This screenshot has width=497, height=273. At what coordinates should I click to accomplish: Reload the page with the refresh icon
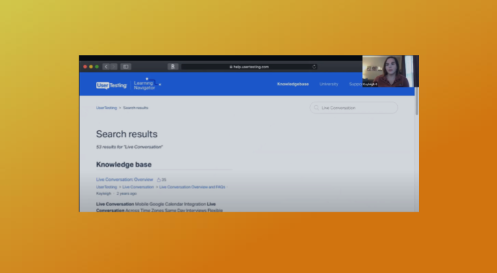coord(314,67)
